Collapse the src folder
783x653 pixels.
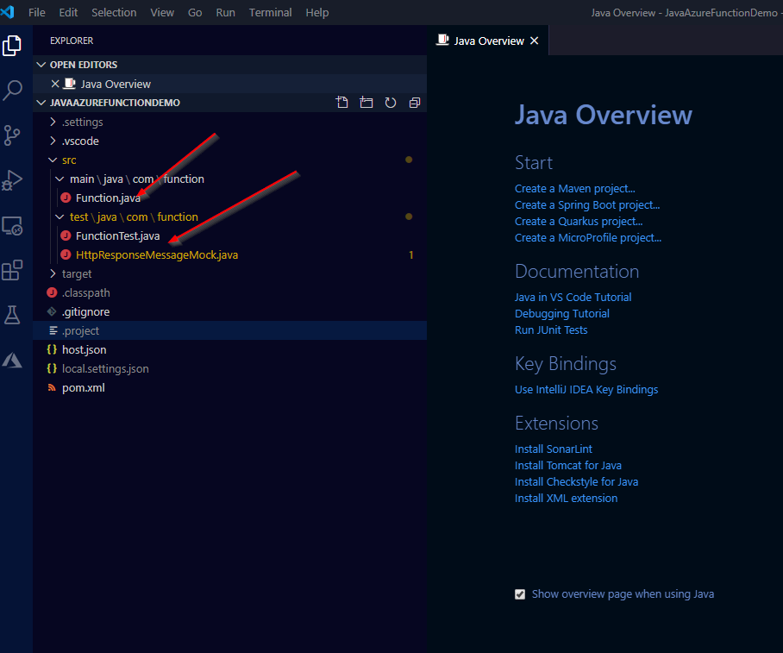pos(68,160)
